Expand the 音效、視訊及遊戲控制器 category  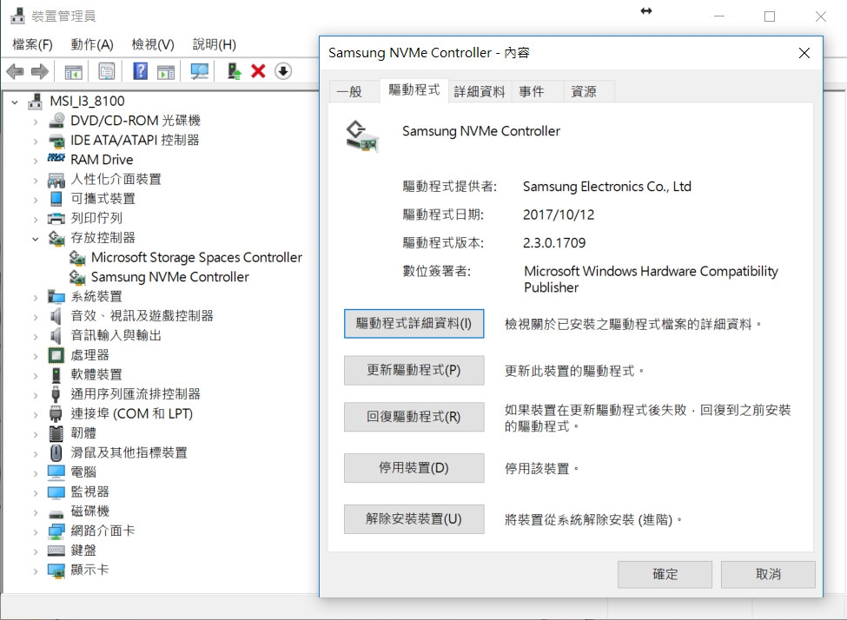point(35,316)
